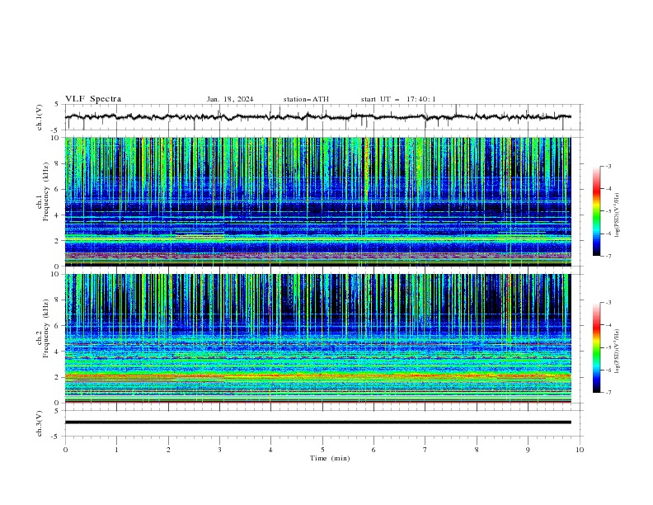Click the -7 tick on ch.1 colorbar

tap(608, 256)
